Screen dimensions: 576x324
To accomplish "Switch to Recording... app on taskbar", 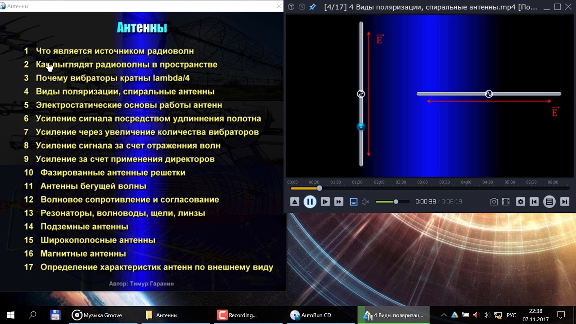I will coord(248,315).
